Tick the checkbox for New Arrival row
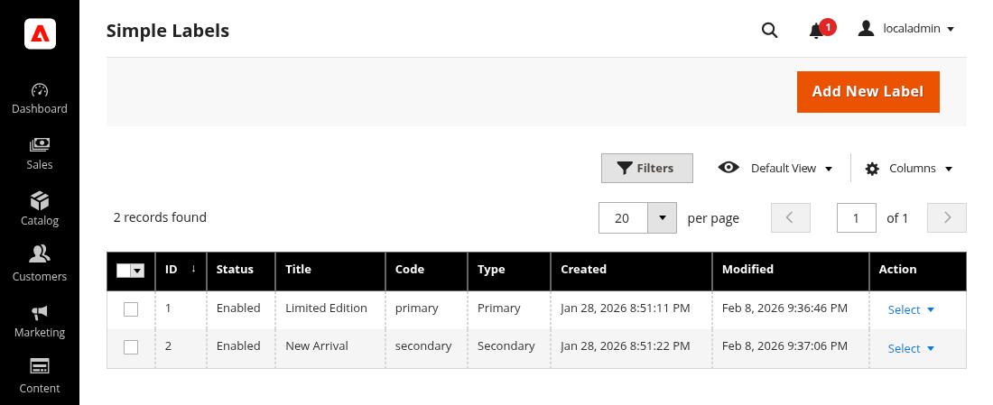The width and height of the screenshot is (993, 405). coord(131,347)
